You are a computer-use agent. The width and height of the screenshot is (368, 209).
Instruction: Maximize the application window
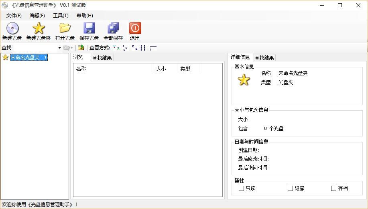[340, 5]
